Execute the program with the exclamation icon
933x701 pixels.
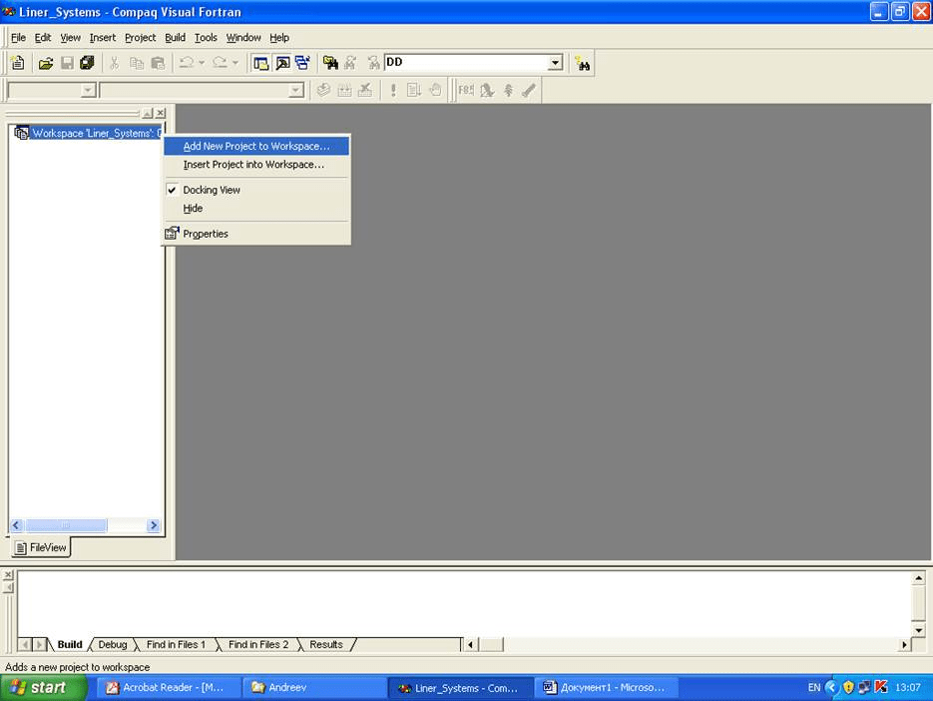[392, 90]
